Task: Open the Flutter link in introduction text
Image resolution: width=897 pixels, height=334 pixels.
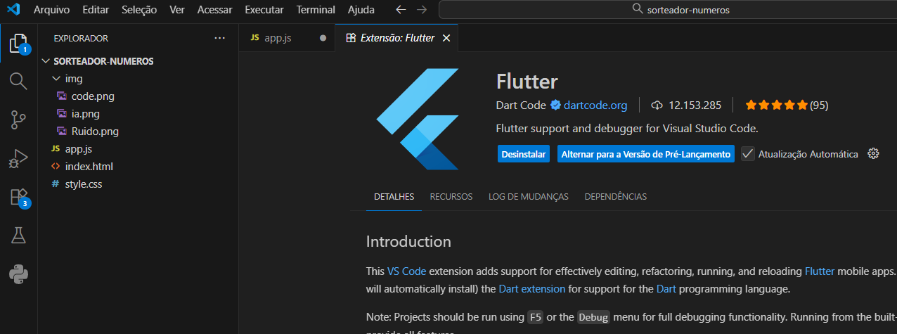Action: (820, 271)
